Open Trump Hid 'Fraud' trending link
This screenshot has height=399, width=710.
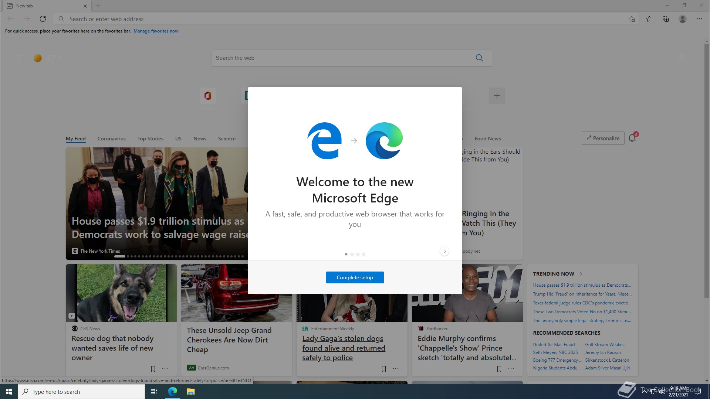pyautogui.click(x=582, y=294)
